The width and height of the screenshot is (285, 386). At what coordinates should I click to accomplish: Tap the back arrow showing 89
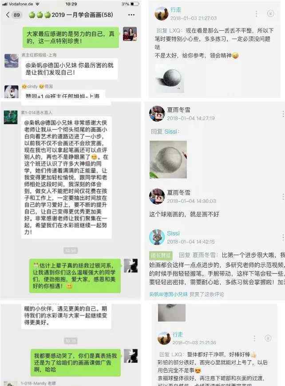click(x=13, y=15)
